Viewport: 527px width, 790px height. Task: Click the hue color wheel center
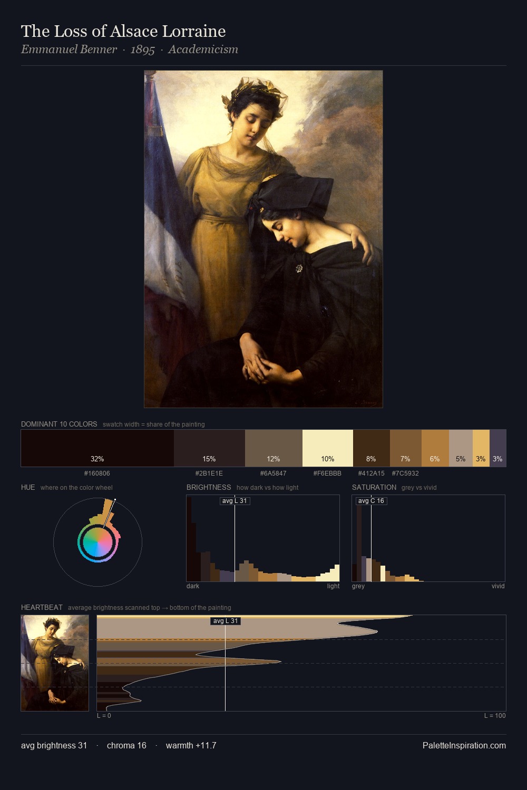pyautogui.click(x=97, y=542)
